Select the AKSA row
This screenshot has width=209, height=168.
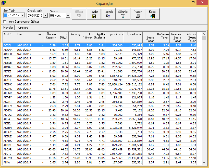coord(100,119)
